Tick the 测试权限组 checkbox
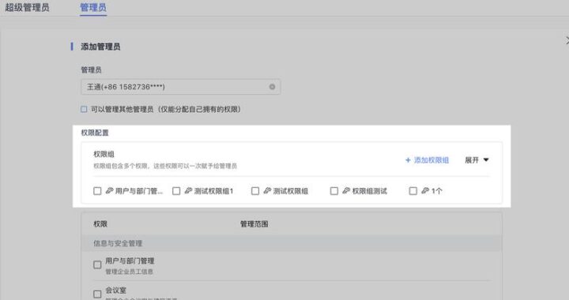 pyautogui.click(x=255, y=191)
